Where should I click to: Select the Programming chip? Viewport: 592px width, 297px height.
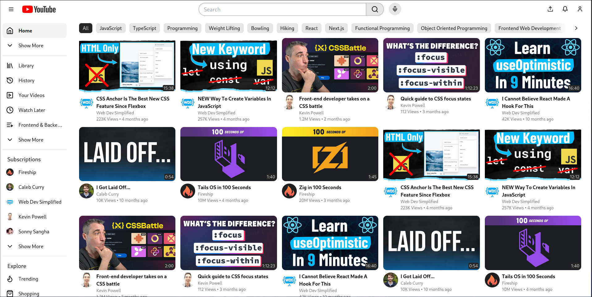183,28
